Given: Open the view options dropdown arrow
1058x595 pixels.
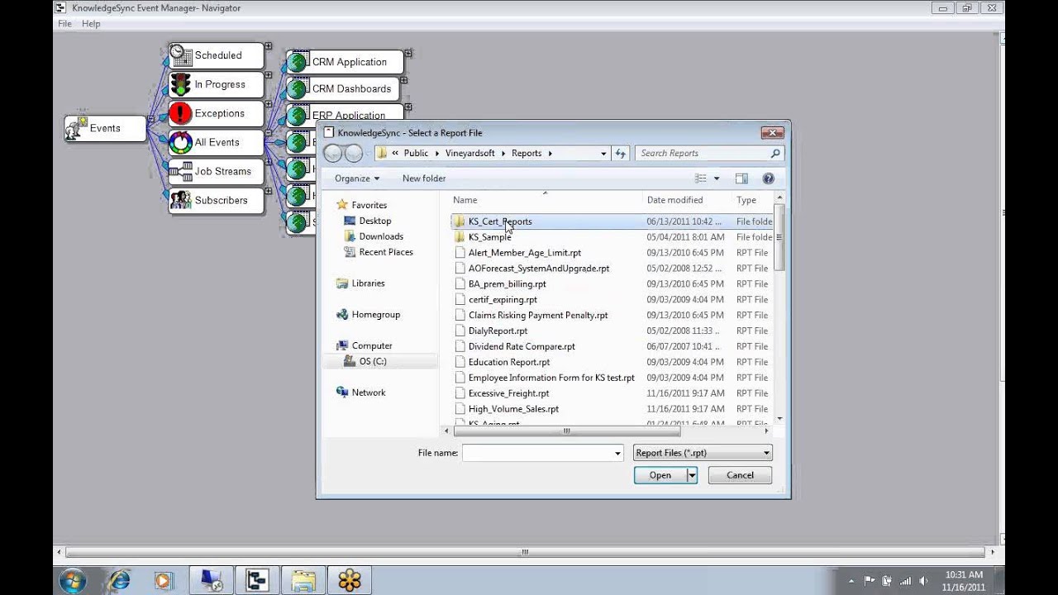Looking at the screenshot, I should 717,178.
